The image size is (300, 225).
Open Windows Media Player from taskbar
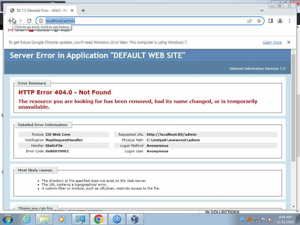coord(62,219)
